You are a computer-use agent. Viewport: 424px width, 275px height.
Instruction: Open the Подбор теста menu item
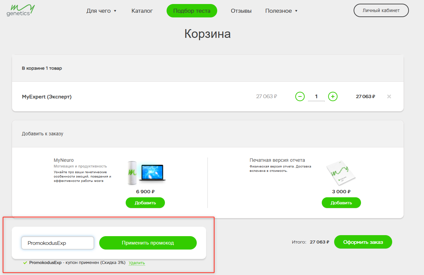pyautogui.click(x=191, y=10)
